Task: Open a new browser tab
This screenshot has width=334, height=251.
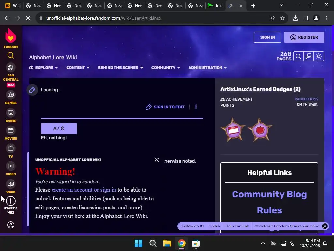Action: point(253,6)
